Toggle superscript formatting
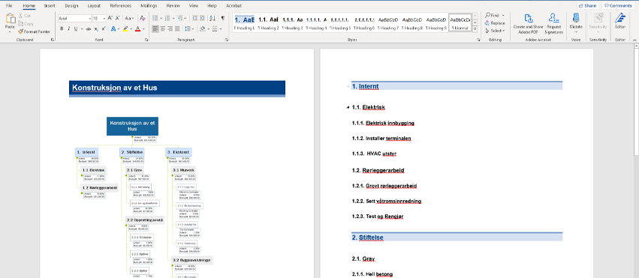639x278 pixels. [104, 29]
